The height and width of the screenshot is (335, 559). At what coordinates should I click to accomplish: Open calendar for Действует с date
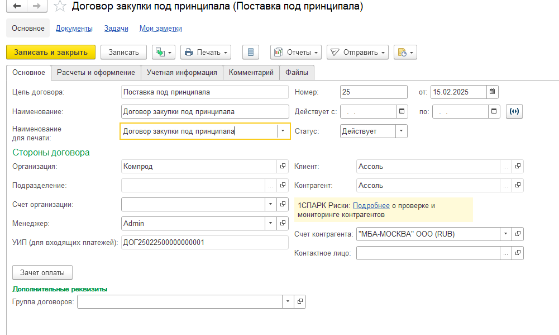[402, 111]
